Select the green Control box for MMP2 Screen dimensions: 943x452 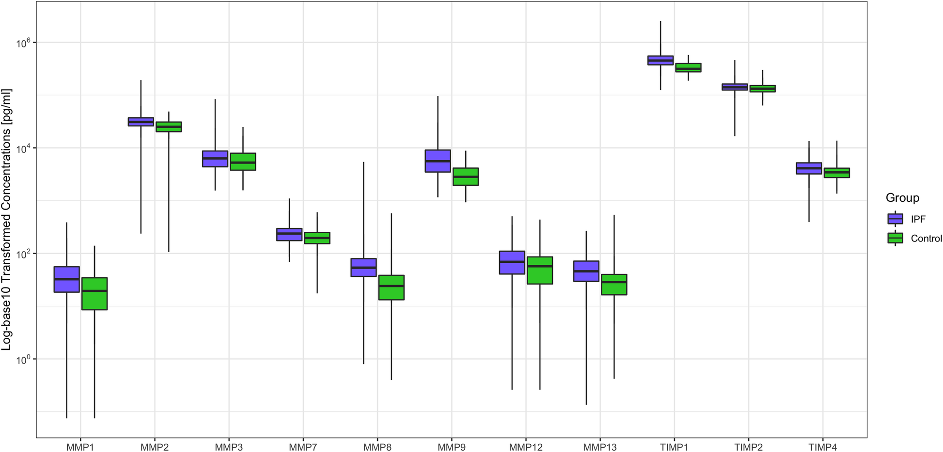tap(169, 127)
